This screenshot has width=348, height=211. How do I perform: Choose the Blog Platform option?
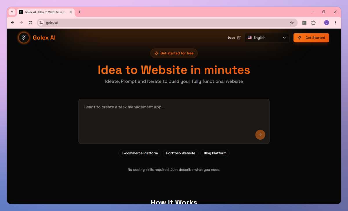pos(215,153)
